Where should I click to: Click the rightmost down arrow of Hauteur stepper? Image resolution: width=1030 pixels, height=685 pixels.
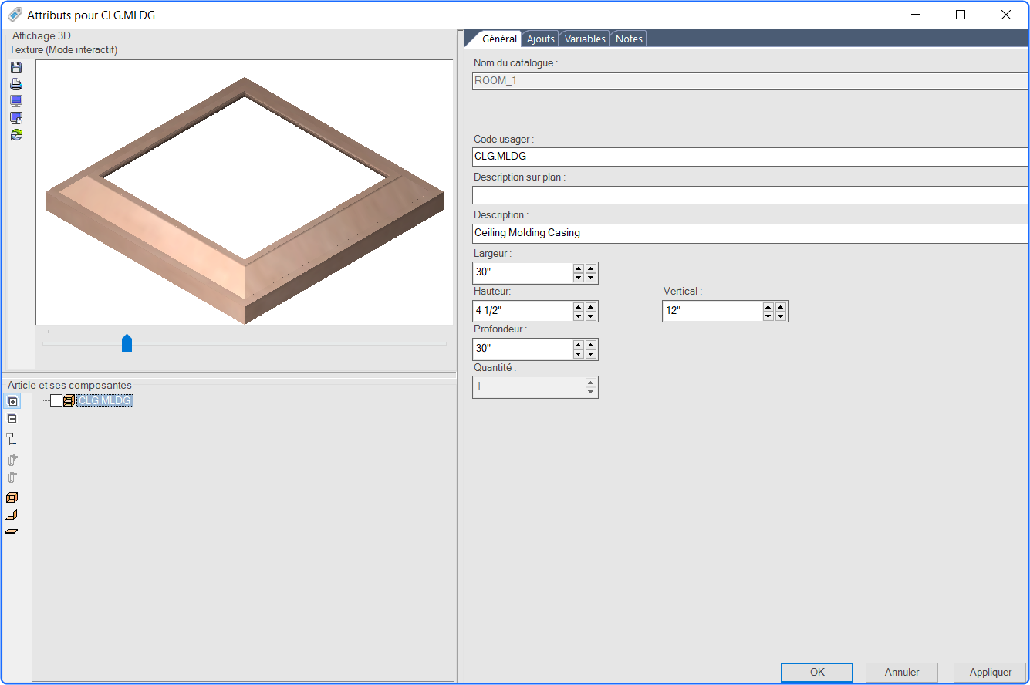point(591,316)
